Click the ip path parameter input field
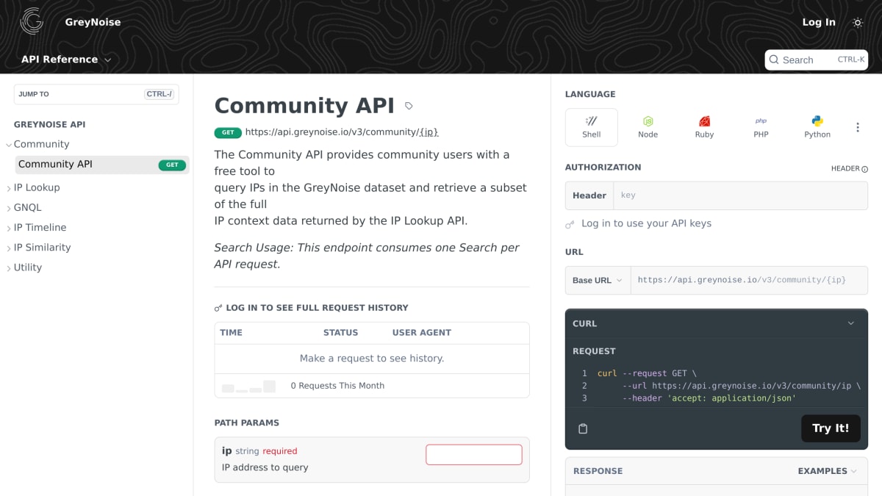Screen dimensions: 882x496 (474, 454)
